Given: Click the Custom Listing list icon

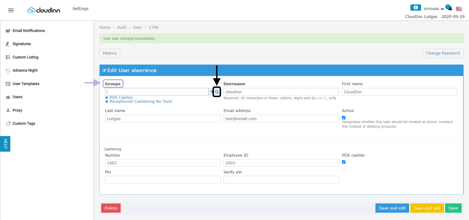Looking at the screenshot, I should click(x=8, y=57).
